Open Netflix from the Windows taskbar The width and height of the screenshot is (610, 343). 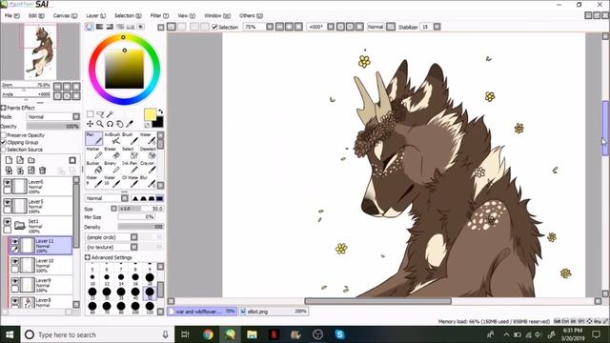(274, 334)
